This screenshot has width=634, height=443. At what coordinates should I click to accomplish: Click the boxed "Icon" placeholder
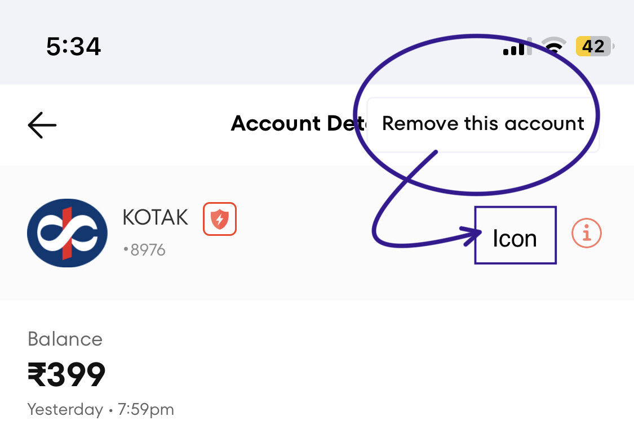[x=515, y=235]
